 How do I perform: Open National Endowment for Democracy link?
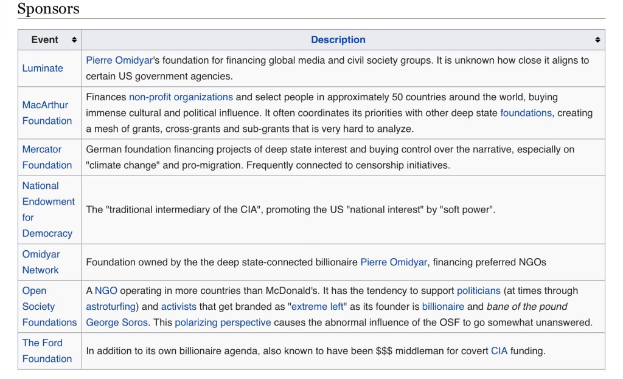pos(48,210)
